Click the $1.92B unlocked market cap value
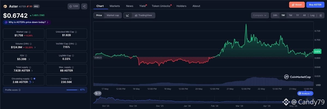The width and height of the screenshot is (327, 109). tap(66, 35)
